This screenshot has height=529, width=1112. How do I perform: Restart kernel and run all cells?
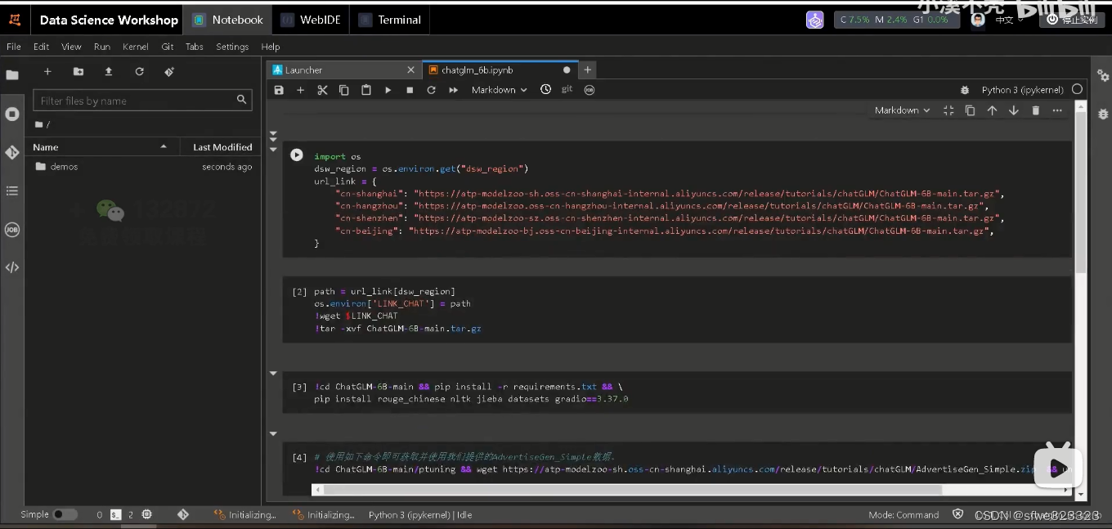[453, 90]
